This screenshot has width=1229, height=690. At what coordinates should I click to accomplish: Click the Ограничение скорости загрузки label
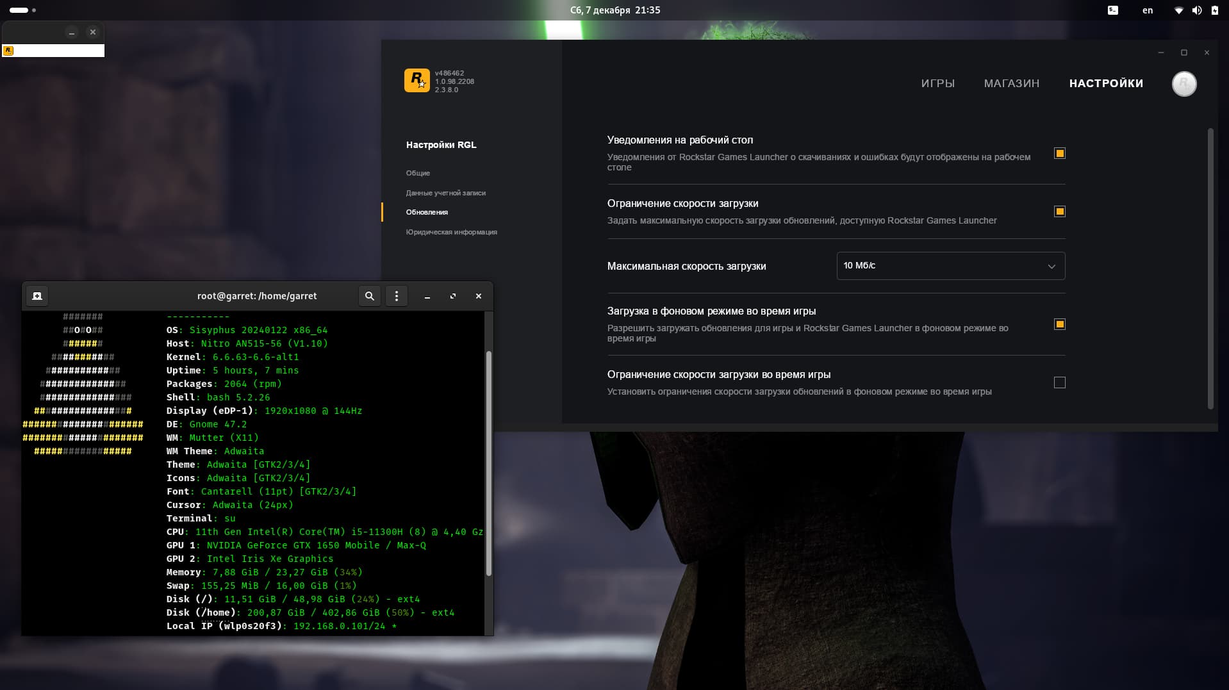(682, 203)
